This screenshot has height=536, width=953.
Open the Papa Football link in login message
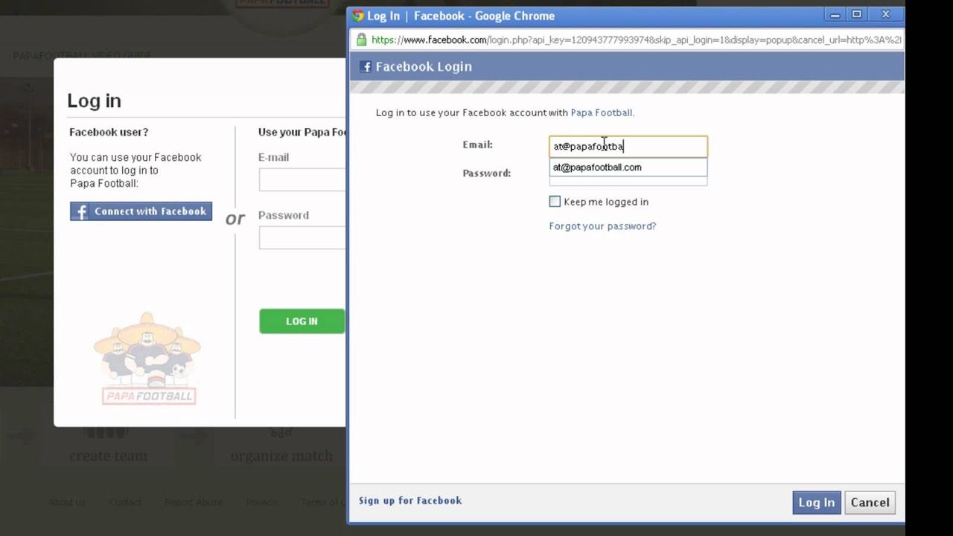click(x=602, y=113)
